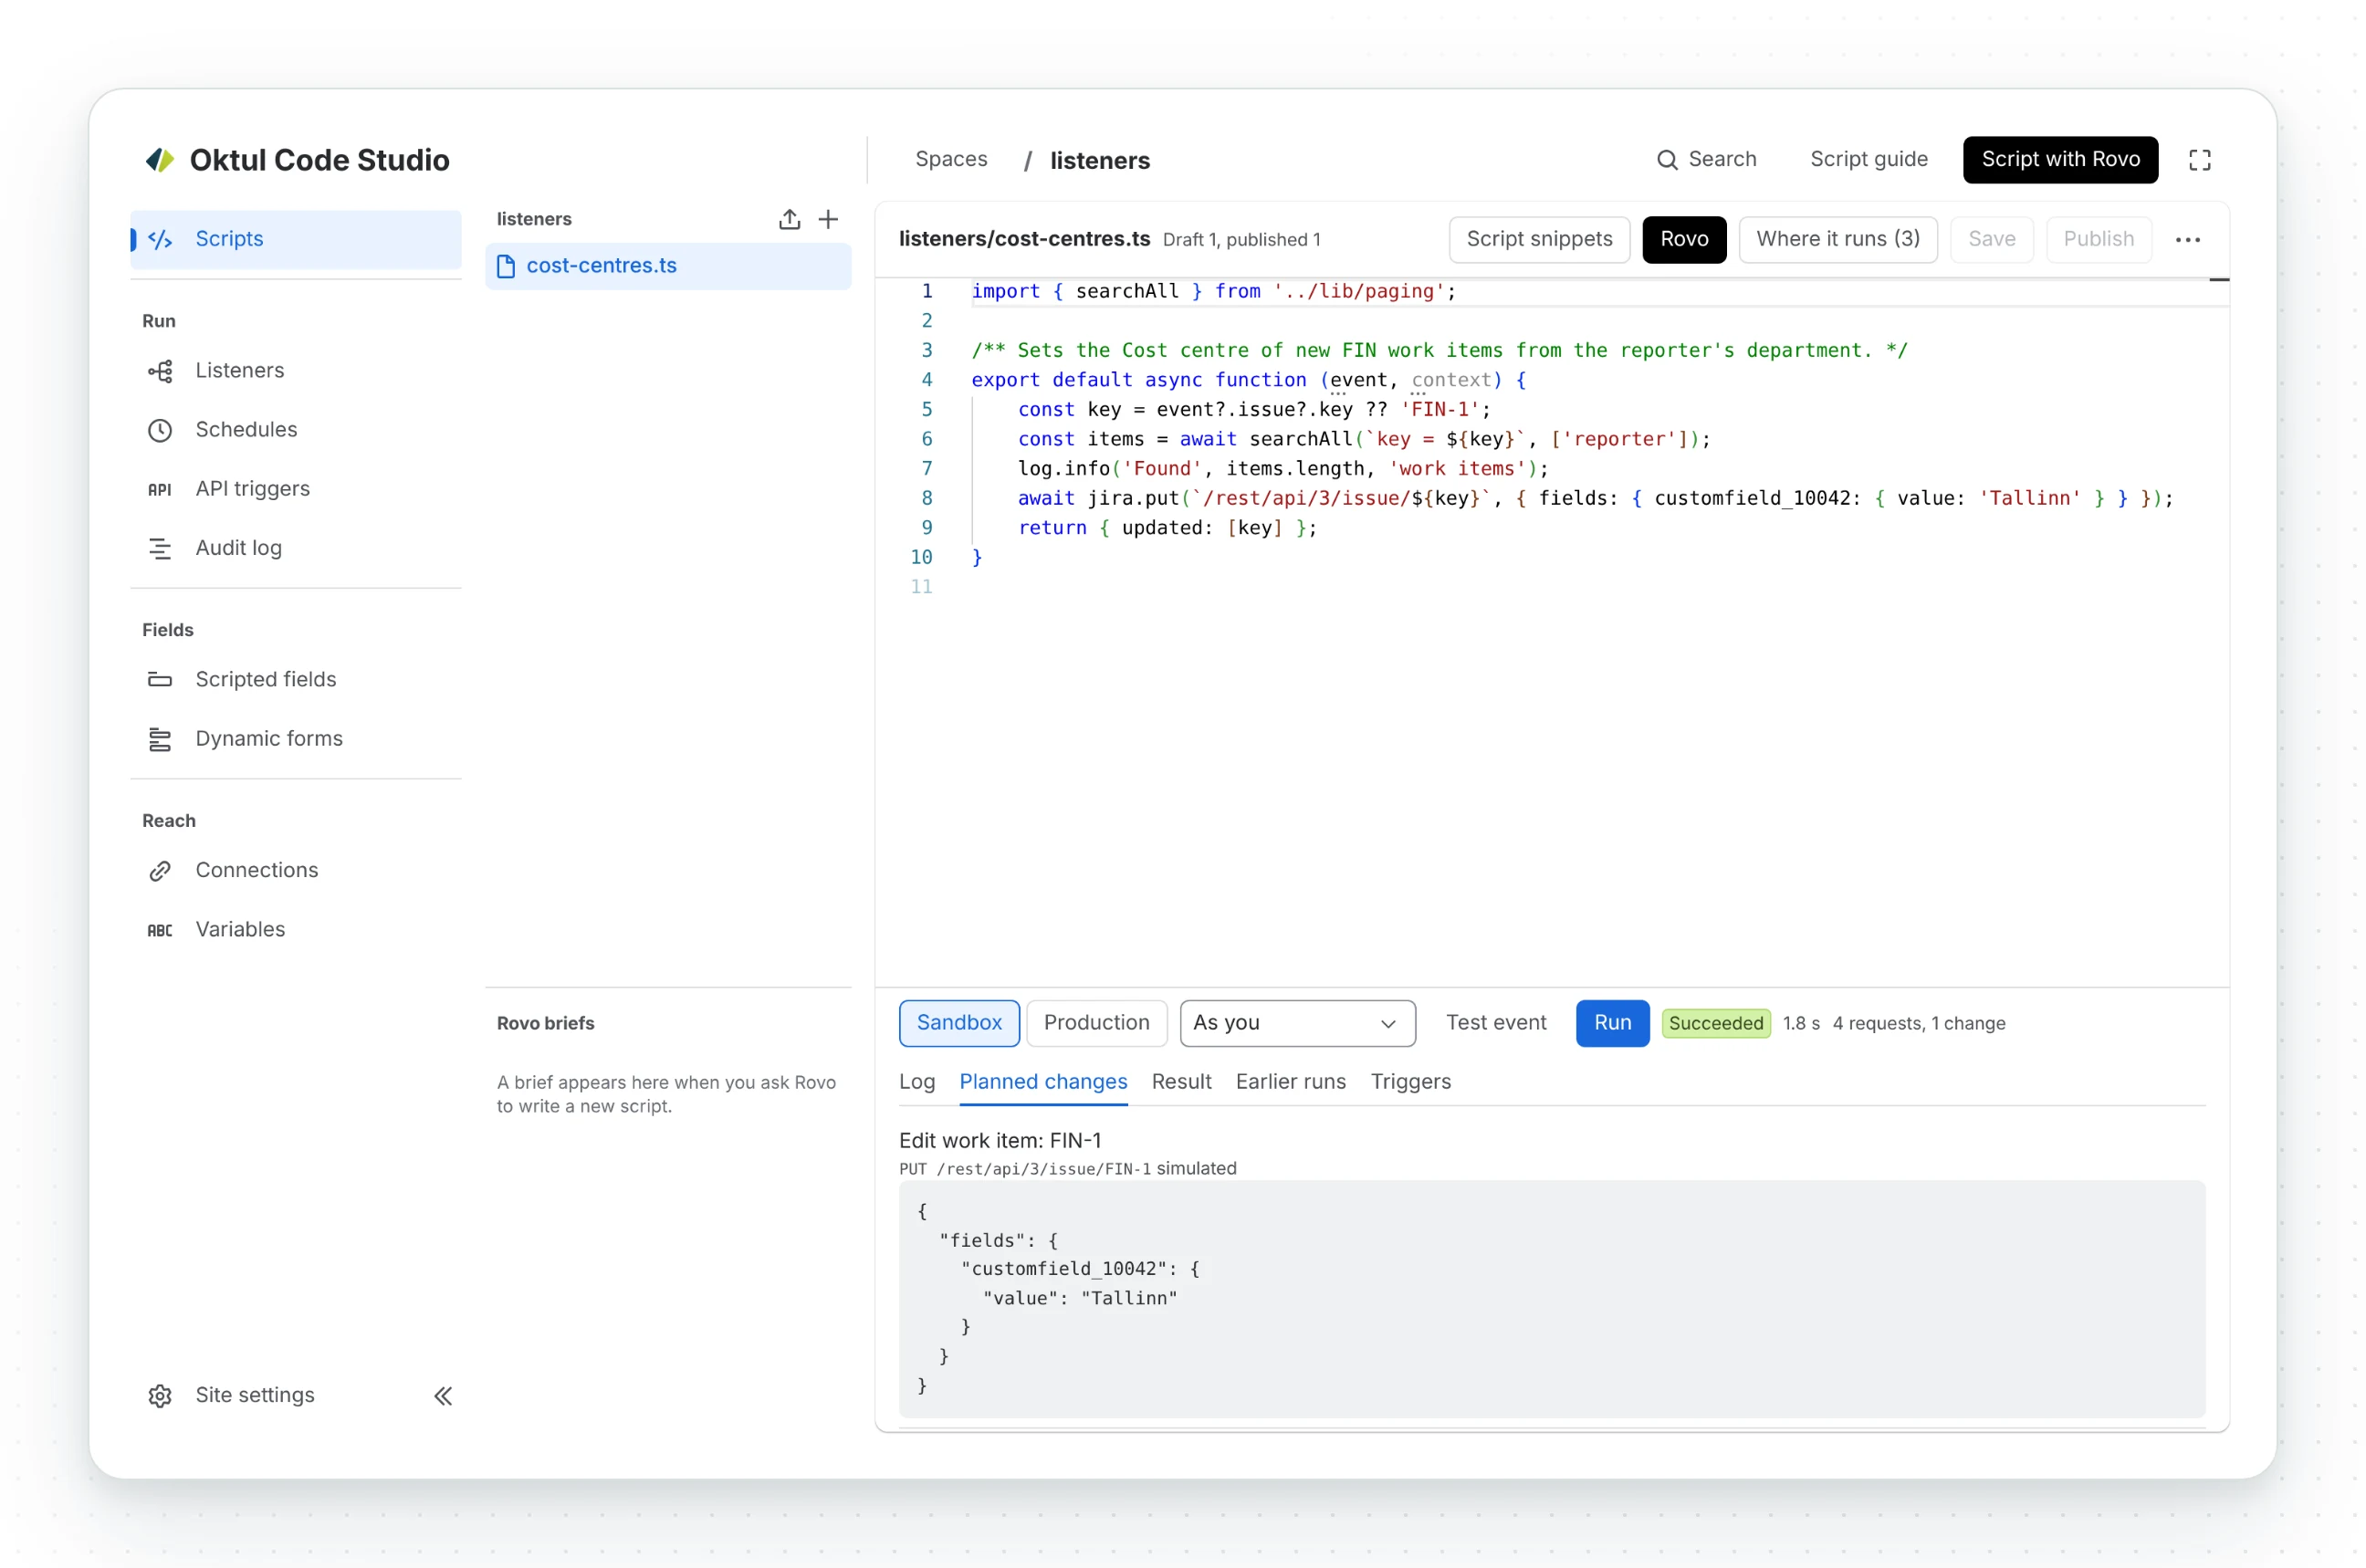Open the Script guide link
The image size is (2366, 1568).
click(1868, 160)
